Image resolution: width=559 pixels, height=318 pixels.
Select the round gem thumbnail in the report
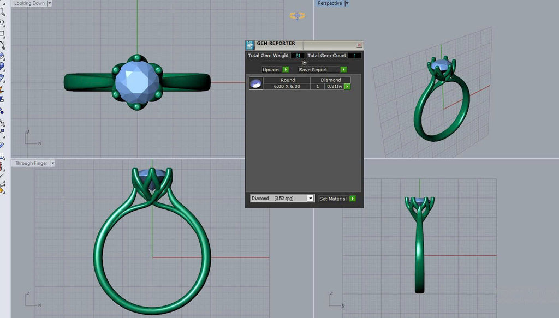click(x=256, y=83)
